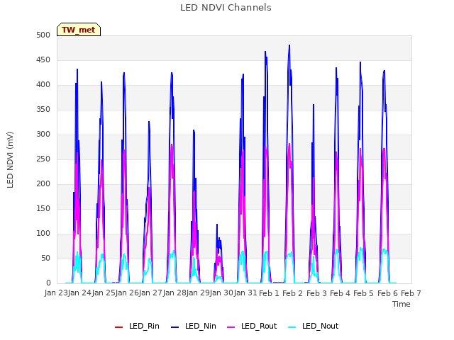Click the Feb 4 x-axis tick label

[340, 293]
